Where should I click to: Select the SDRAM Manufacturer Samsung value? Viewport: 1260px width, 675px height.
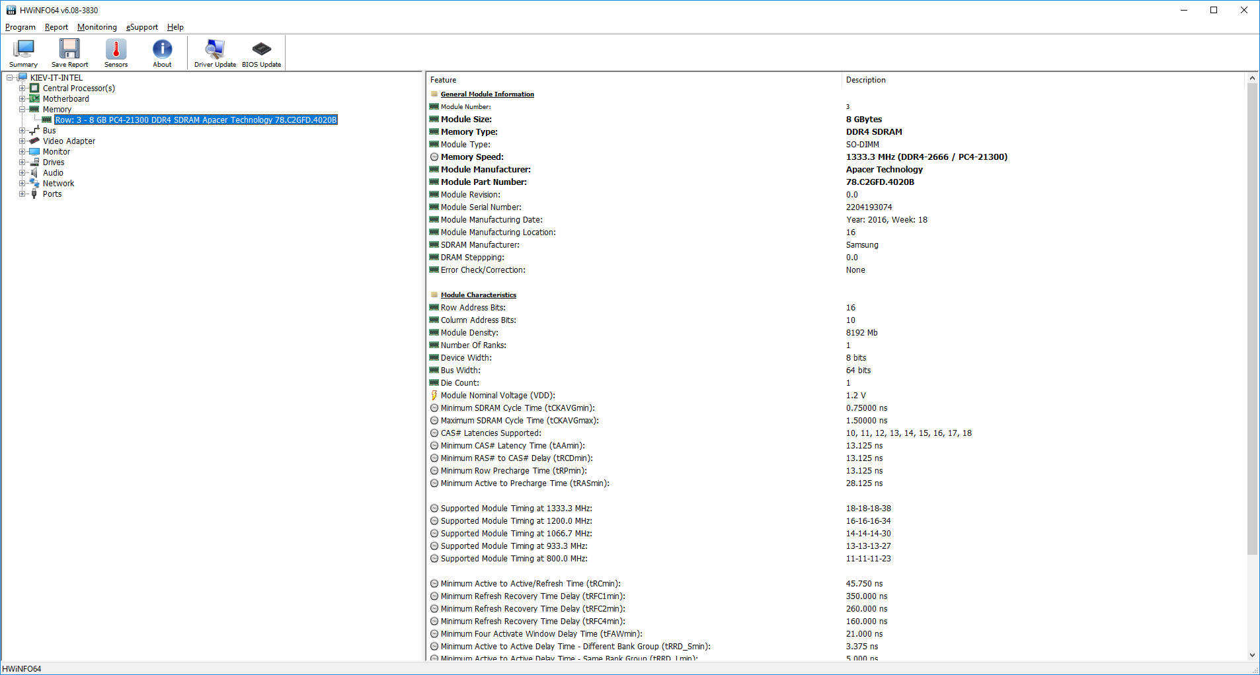pos(862,244)
